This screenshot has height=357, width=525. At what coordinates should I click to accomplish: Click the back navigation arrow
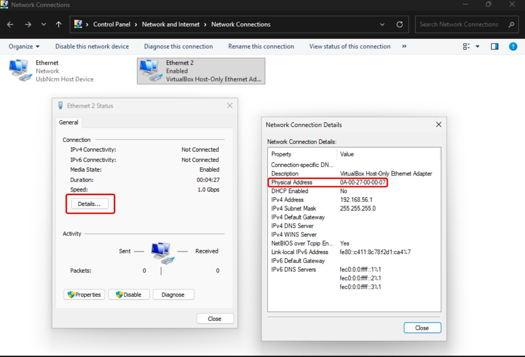pyautogui.click(x=10, y=24)
